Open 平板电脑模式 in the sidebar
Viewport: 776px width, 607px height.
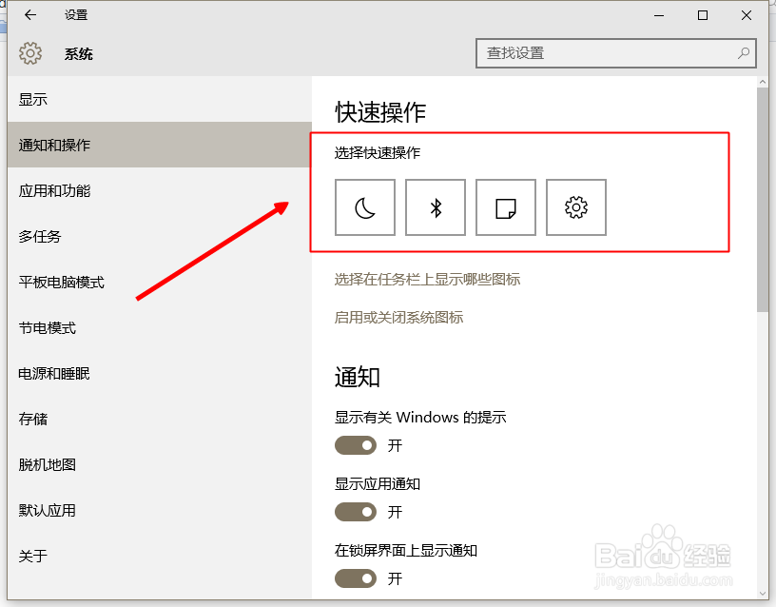pyautogui.click(x=160, y=283)
